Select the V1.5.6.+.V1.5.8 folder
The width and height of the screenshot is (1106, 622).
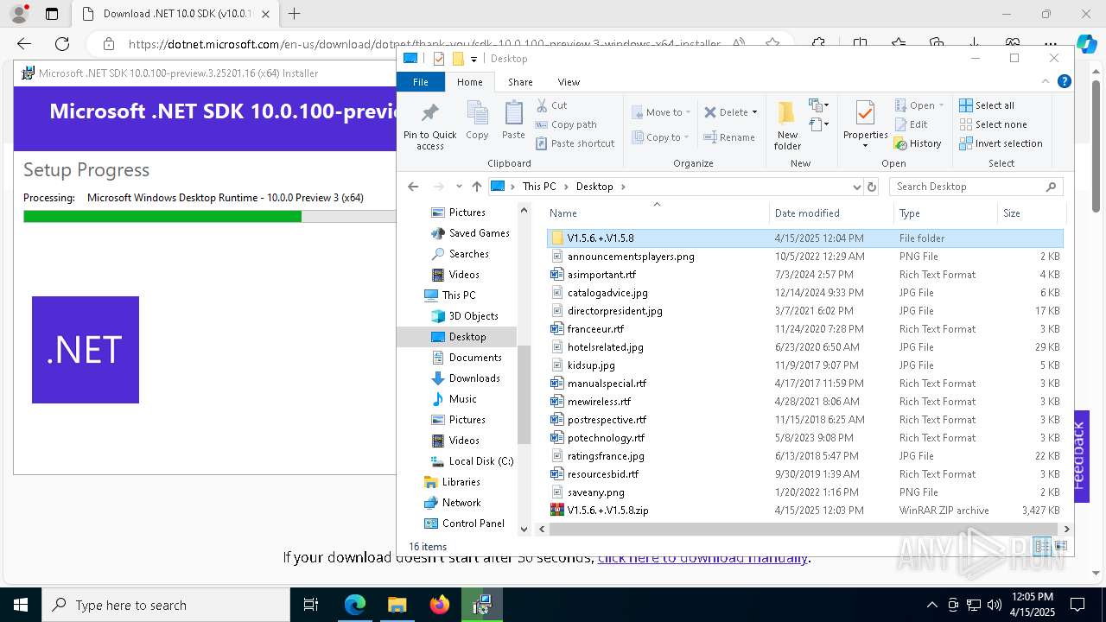pos(804,238)
